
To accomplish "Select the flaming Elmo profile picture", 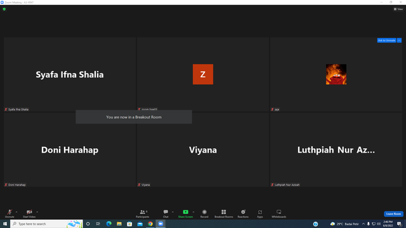I will tap(336, 74).
